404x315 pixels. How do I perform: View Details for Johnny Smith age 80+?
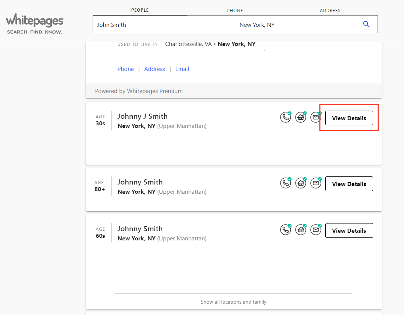(349, 184)
